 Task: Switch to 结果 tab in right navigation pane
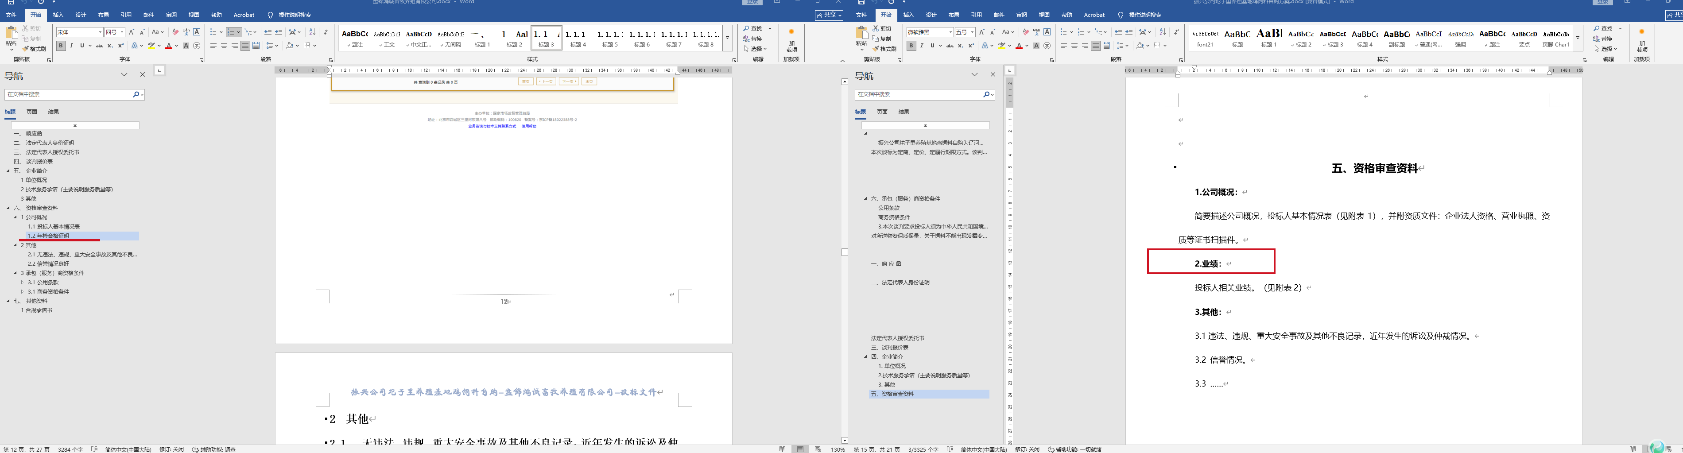pyautogui.click(x=904, y=112)
